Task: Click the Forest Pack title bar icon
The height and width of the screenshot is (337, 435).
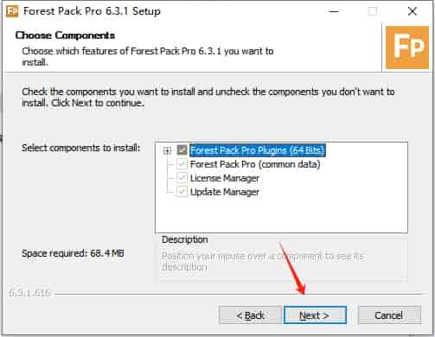Action: click(12, 11)
